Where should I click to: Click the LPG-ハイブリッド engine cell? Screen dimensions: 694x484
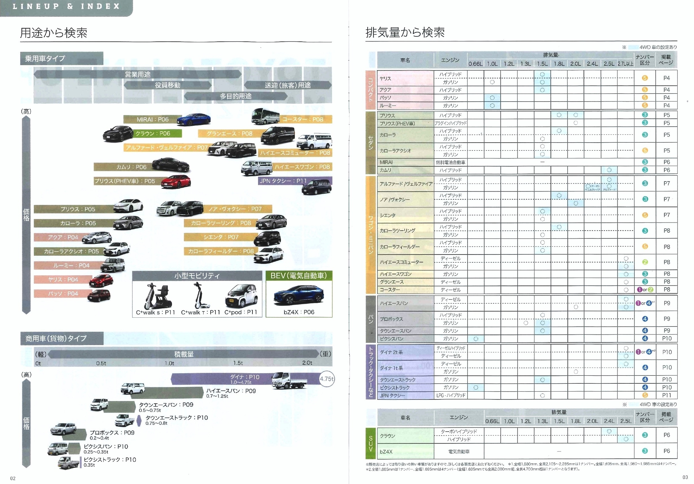[450, 395]
